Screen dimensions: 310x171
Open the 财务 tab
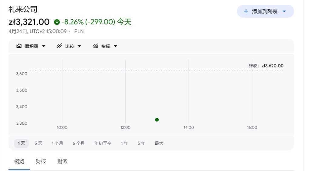62,161
